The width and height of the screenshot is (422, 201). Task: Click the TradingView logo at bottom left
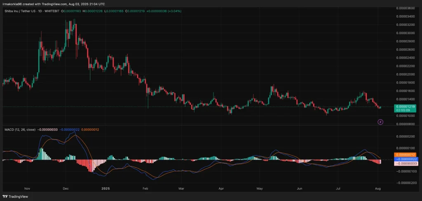pos(16,196)
